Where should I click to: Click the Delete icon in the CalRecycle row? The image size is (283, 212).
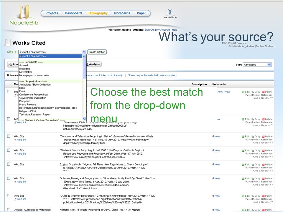(263, 151)
